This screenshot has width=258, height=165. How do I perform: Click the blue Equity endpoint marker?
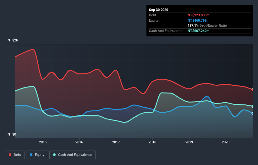[253, 114]
